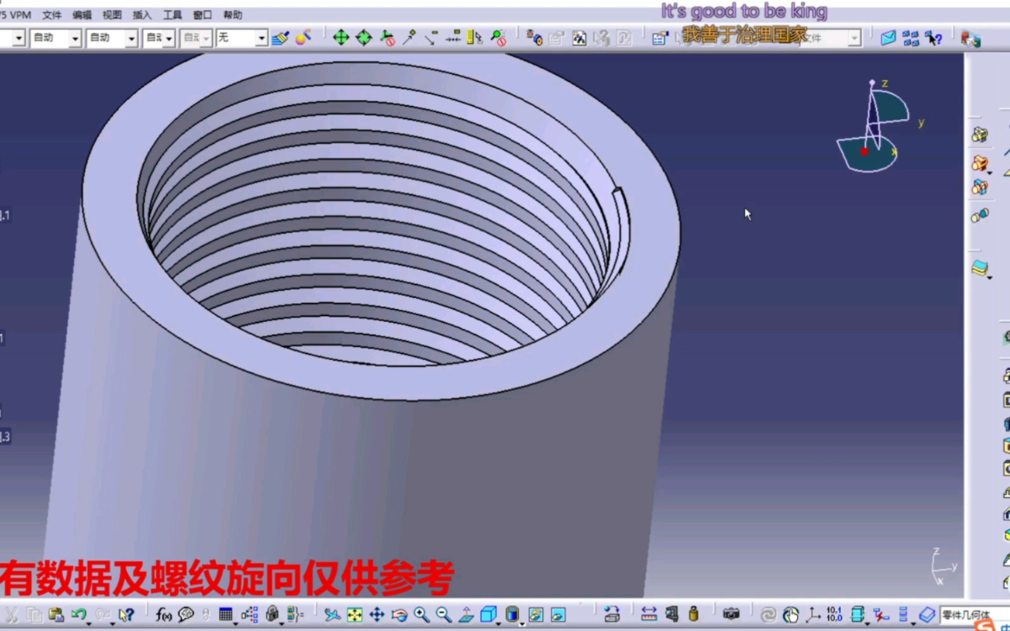
Task: Open the isometric view cube icon
Action: (x=489, y=614)
